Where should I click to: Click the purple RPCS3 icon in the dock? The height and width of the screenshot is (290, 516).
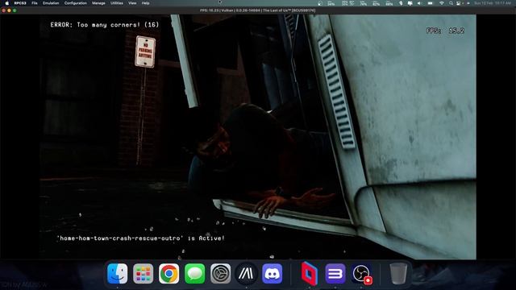click(x=335, y=274)
